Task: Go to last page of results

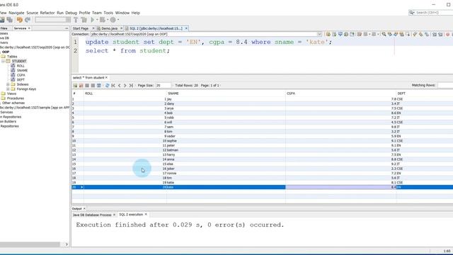Action: point(131,86)
